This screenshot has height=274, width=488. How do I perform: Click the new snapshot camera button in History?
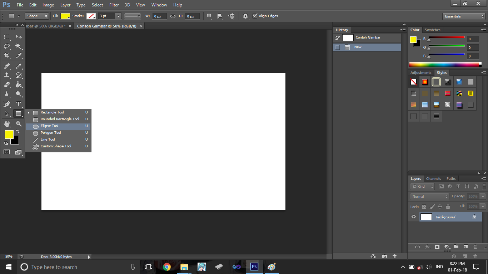click(384, 257)
